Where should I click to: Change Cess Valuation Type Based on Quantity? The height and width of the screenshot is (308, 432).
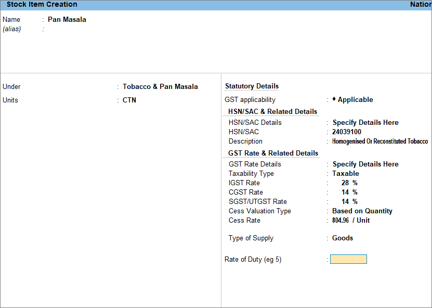pyautogui.click(x=362, y=211)
